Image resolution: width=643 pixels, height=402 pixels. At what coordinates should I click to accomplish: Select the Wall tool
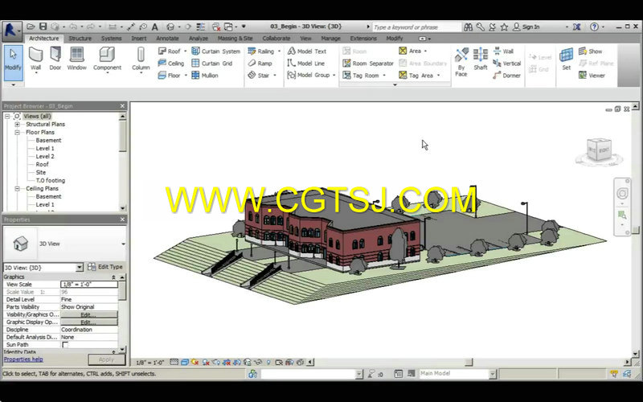point(35,59)
